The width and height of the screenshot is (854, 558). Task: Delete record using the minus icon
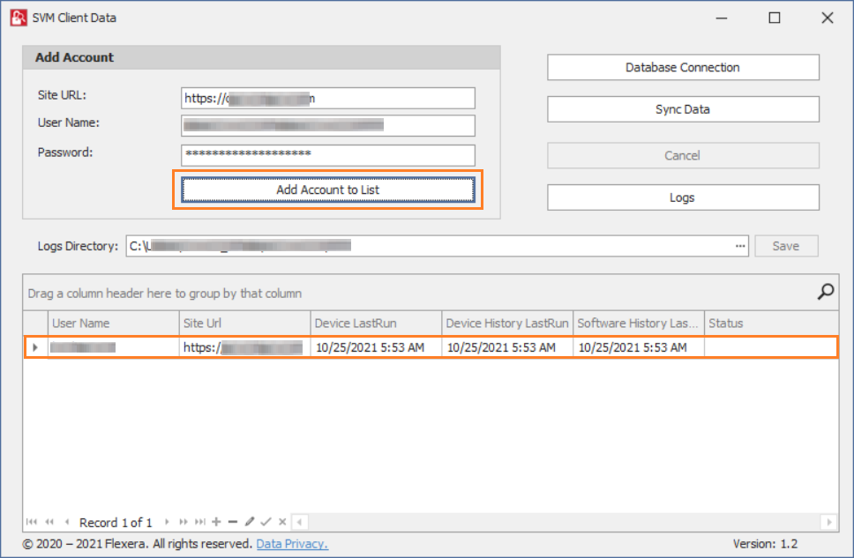click(x=233, y=523)
